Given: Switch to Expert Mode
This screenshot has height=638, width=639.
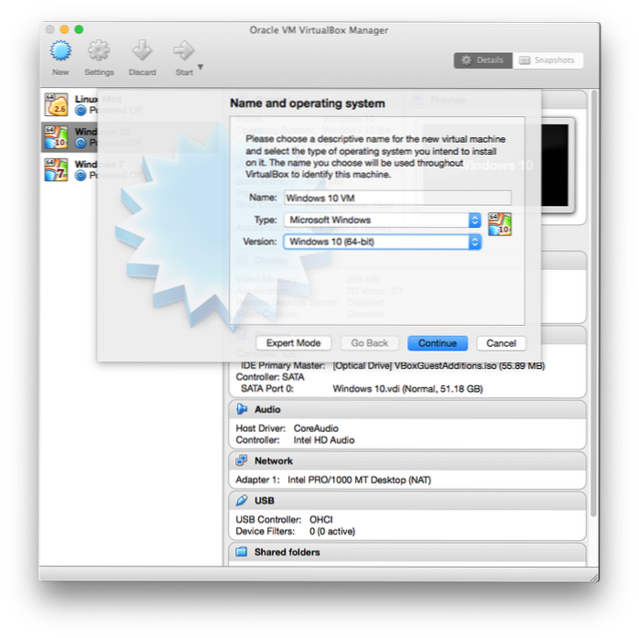Looking at the screenshot, I should [x=293, y=343].
